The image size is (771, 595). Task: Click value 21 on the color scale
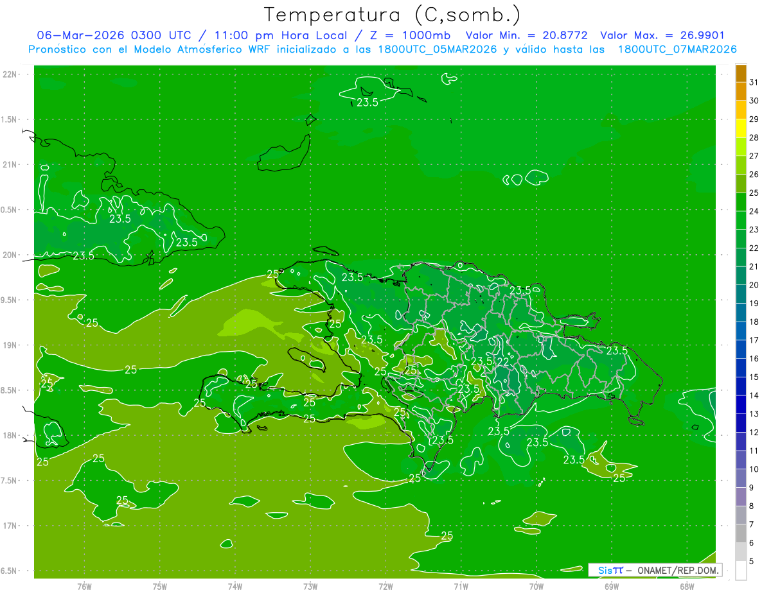click(754, 266)
